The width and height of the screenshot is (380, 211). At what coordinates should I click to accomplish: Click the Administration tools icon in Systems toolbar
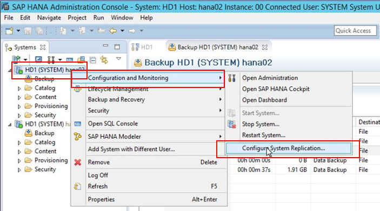[51, 59]
